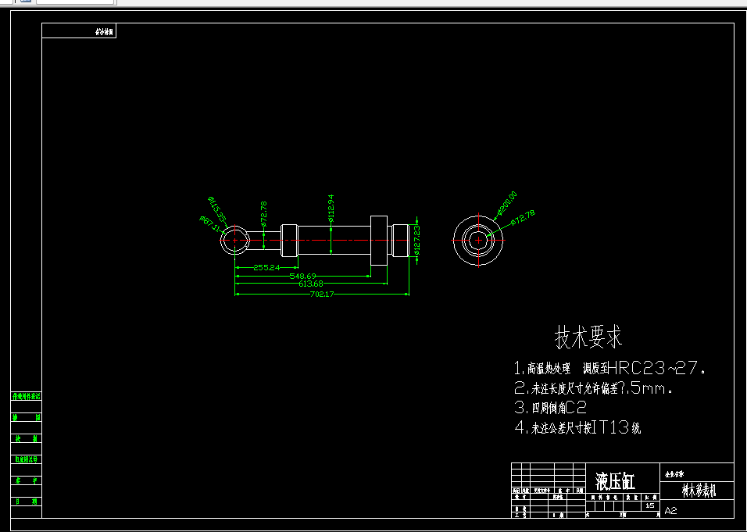This screenshot has width=747, height=532.
Task: Pick the 613.68 dimension label
Action: pos(311,284)
